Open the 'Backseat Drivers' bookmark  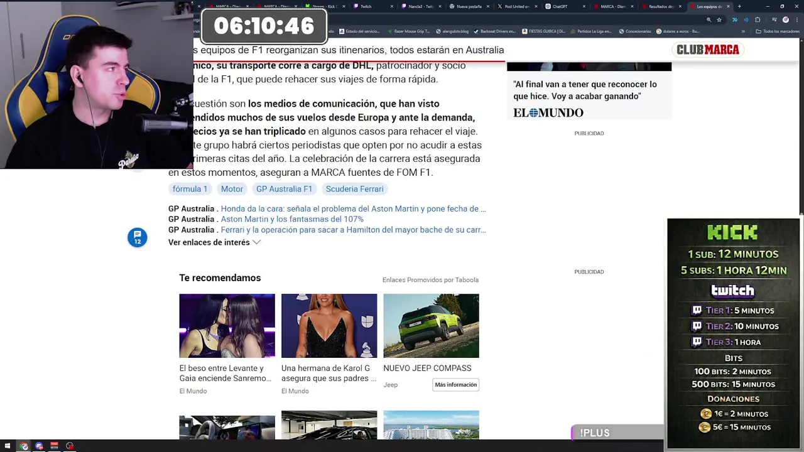coord(494,31)
